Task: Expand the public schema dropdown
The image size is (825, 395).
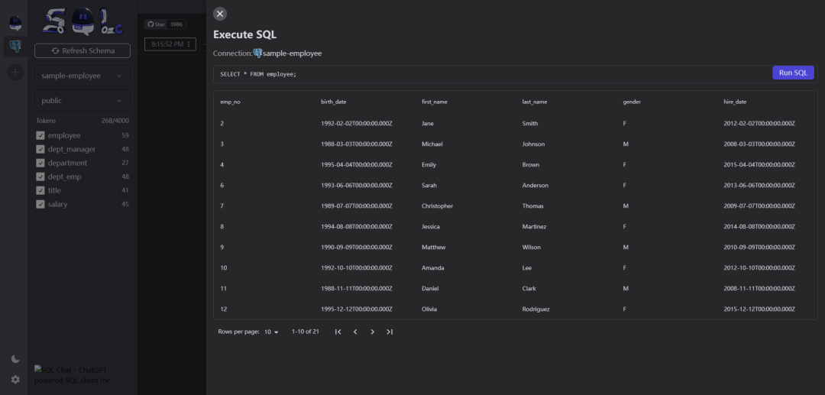Action: coord(82,100)
